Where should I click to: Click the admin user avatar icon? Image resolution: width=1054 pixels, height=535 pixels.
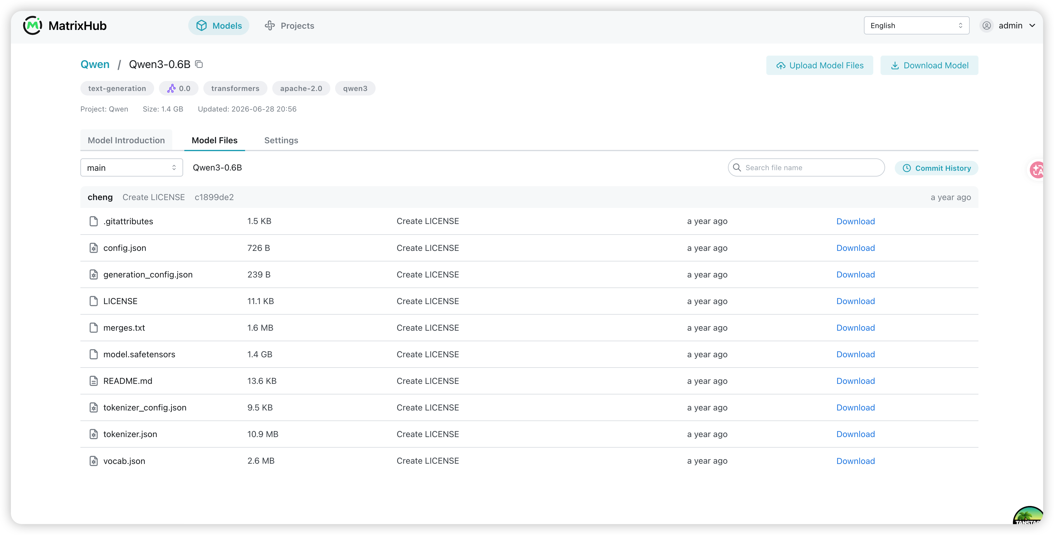click(x=987, y=25)
